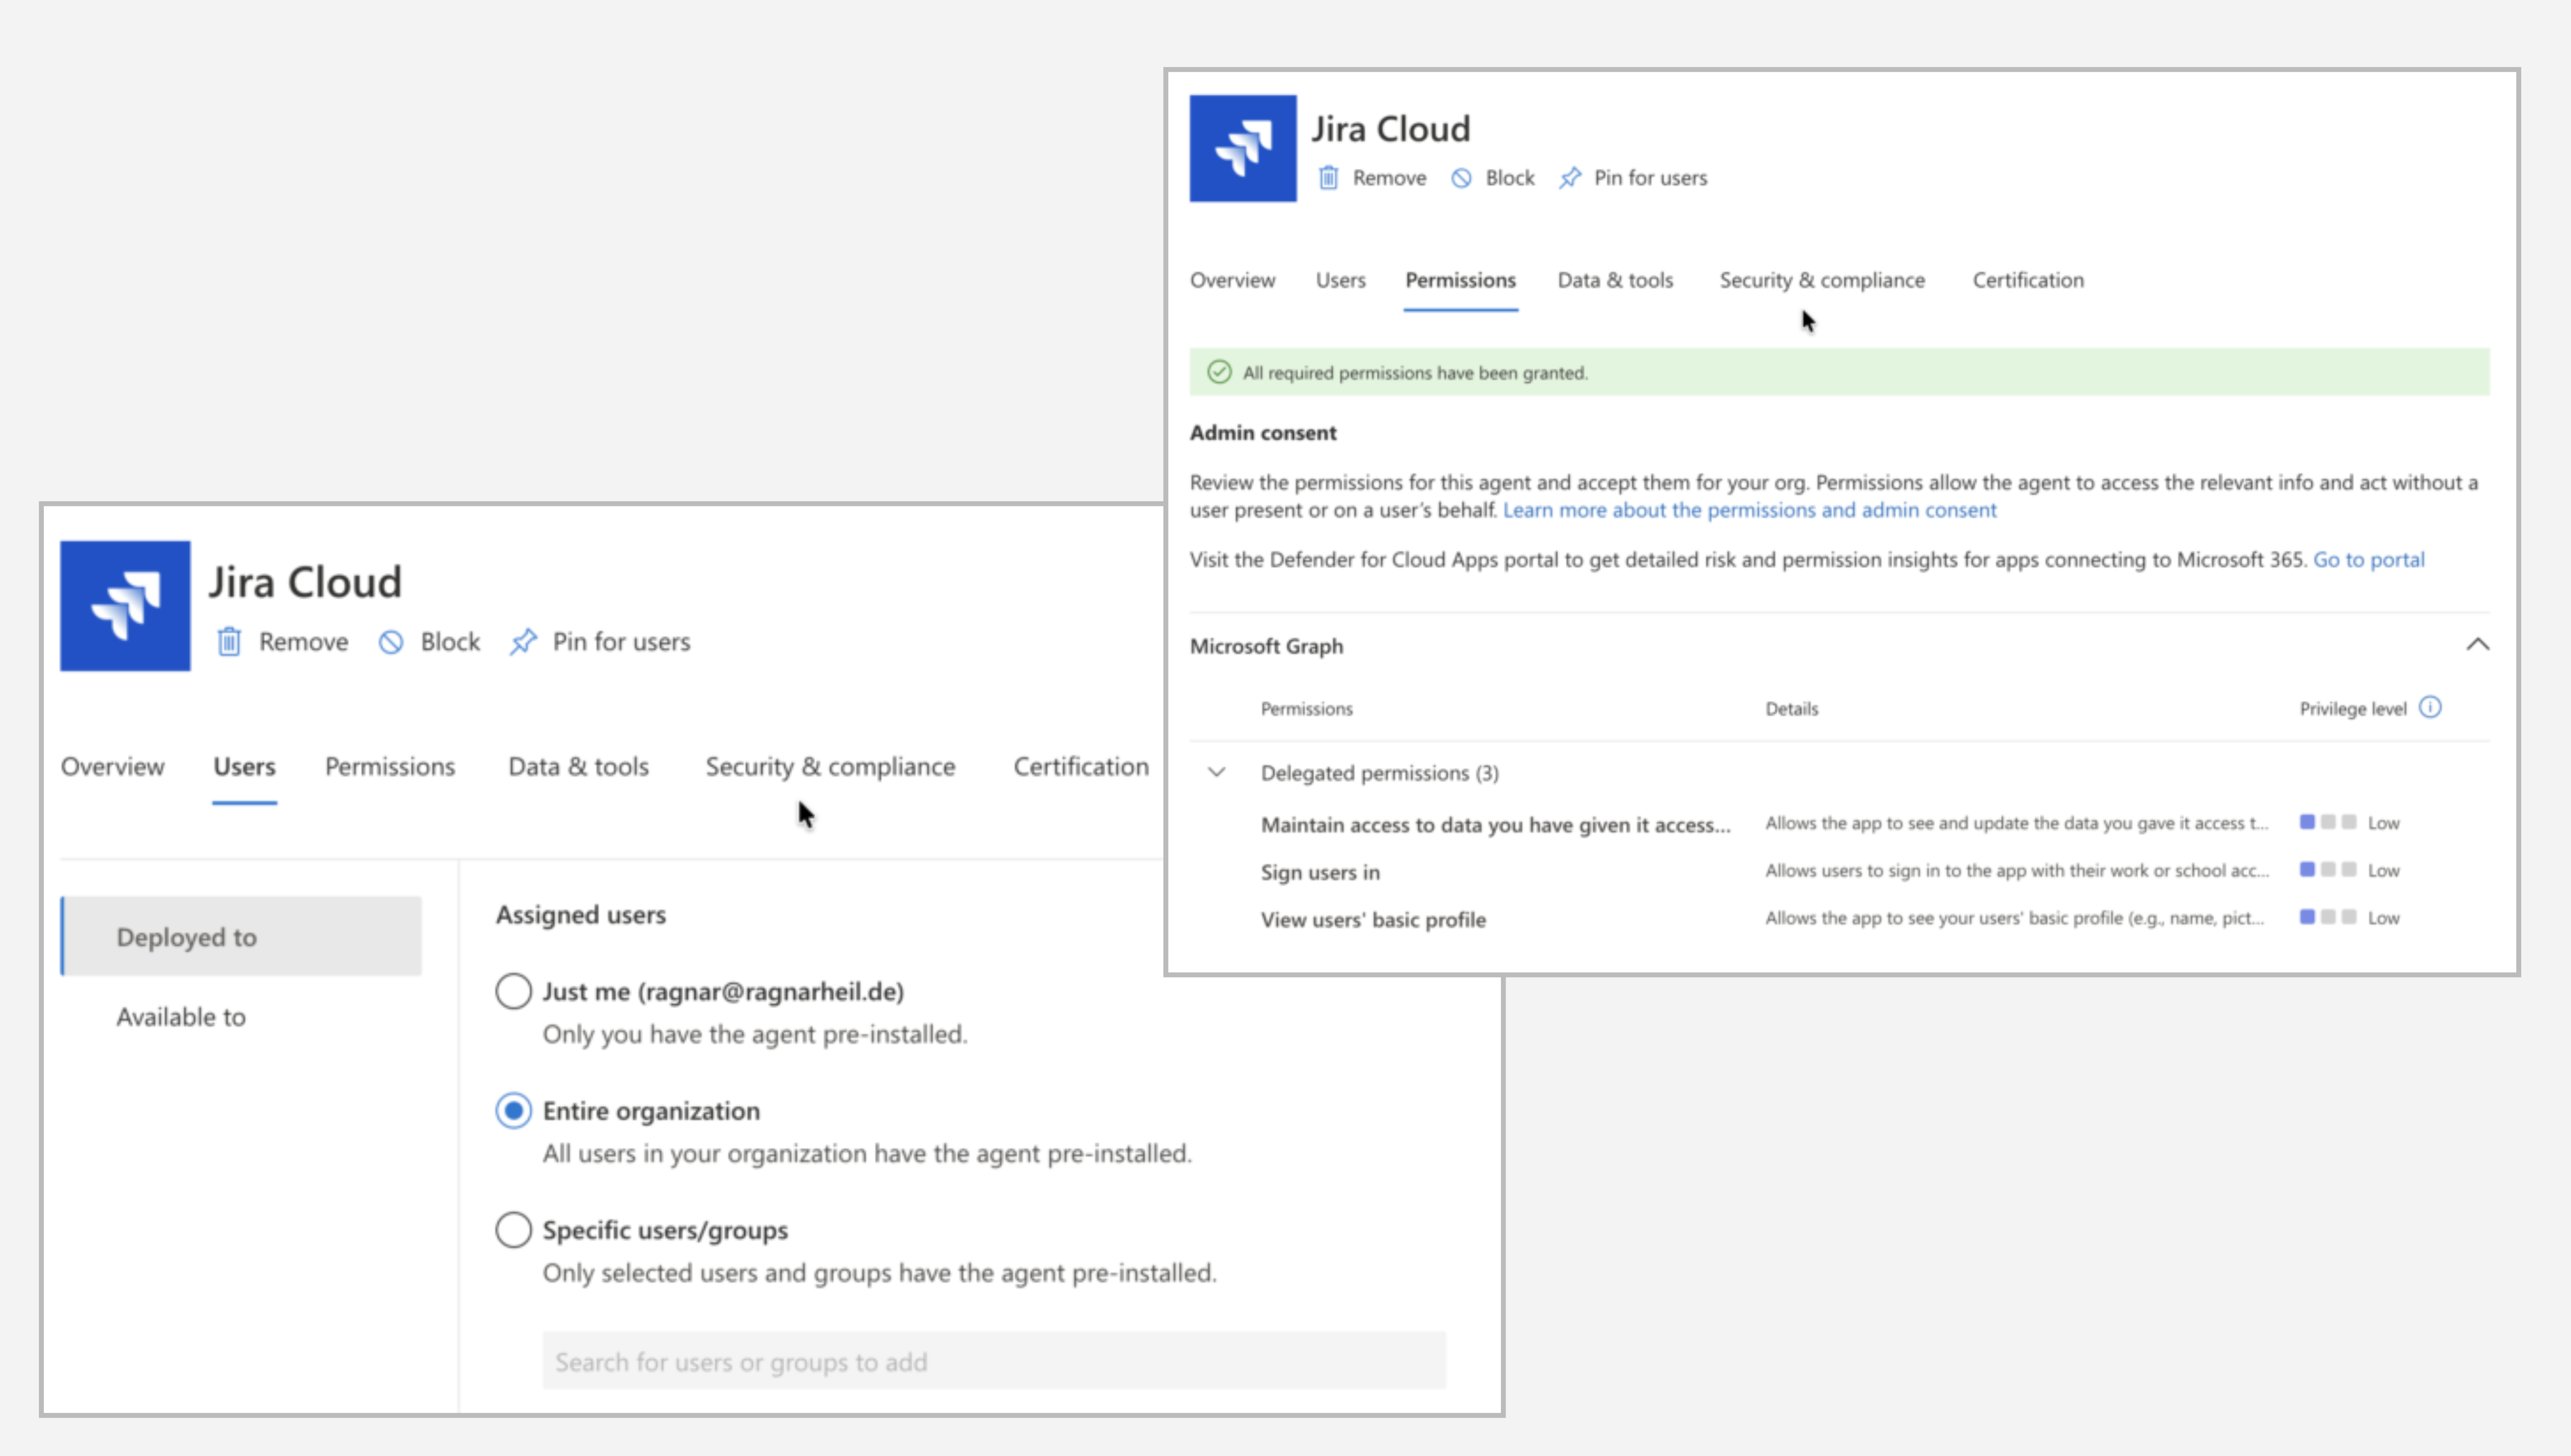Click Pin for users icon in left panel
Image resolution: width=2571 pixels, height=1456 pixels.
pyautogui.click(x=523, y=641)
